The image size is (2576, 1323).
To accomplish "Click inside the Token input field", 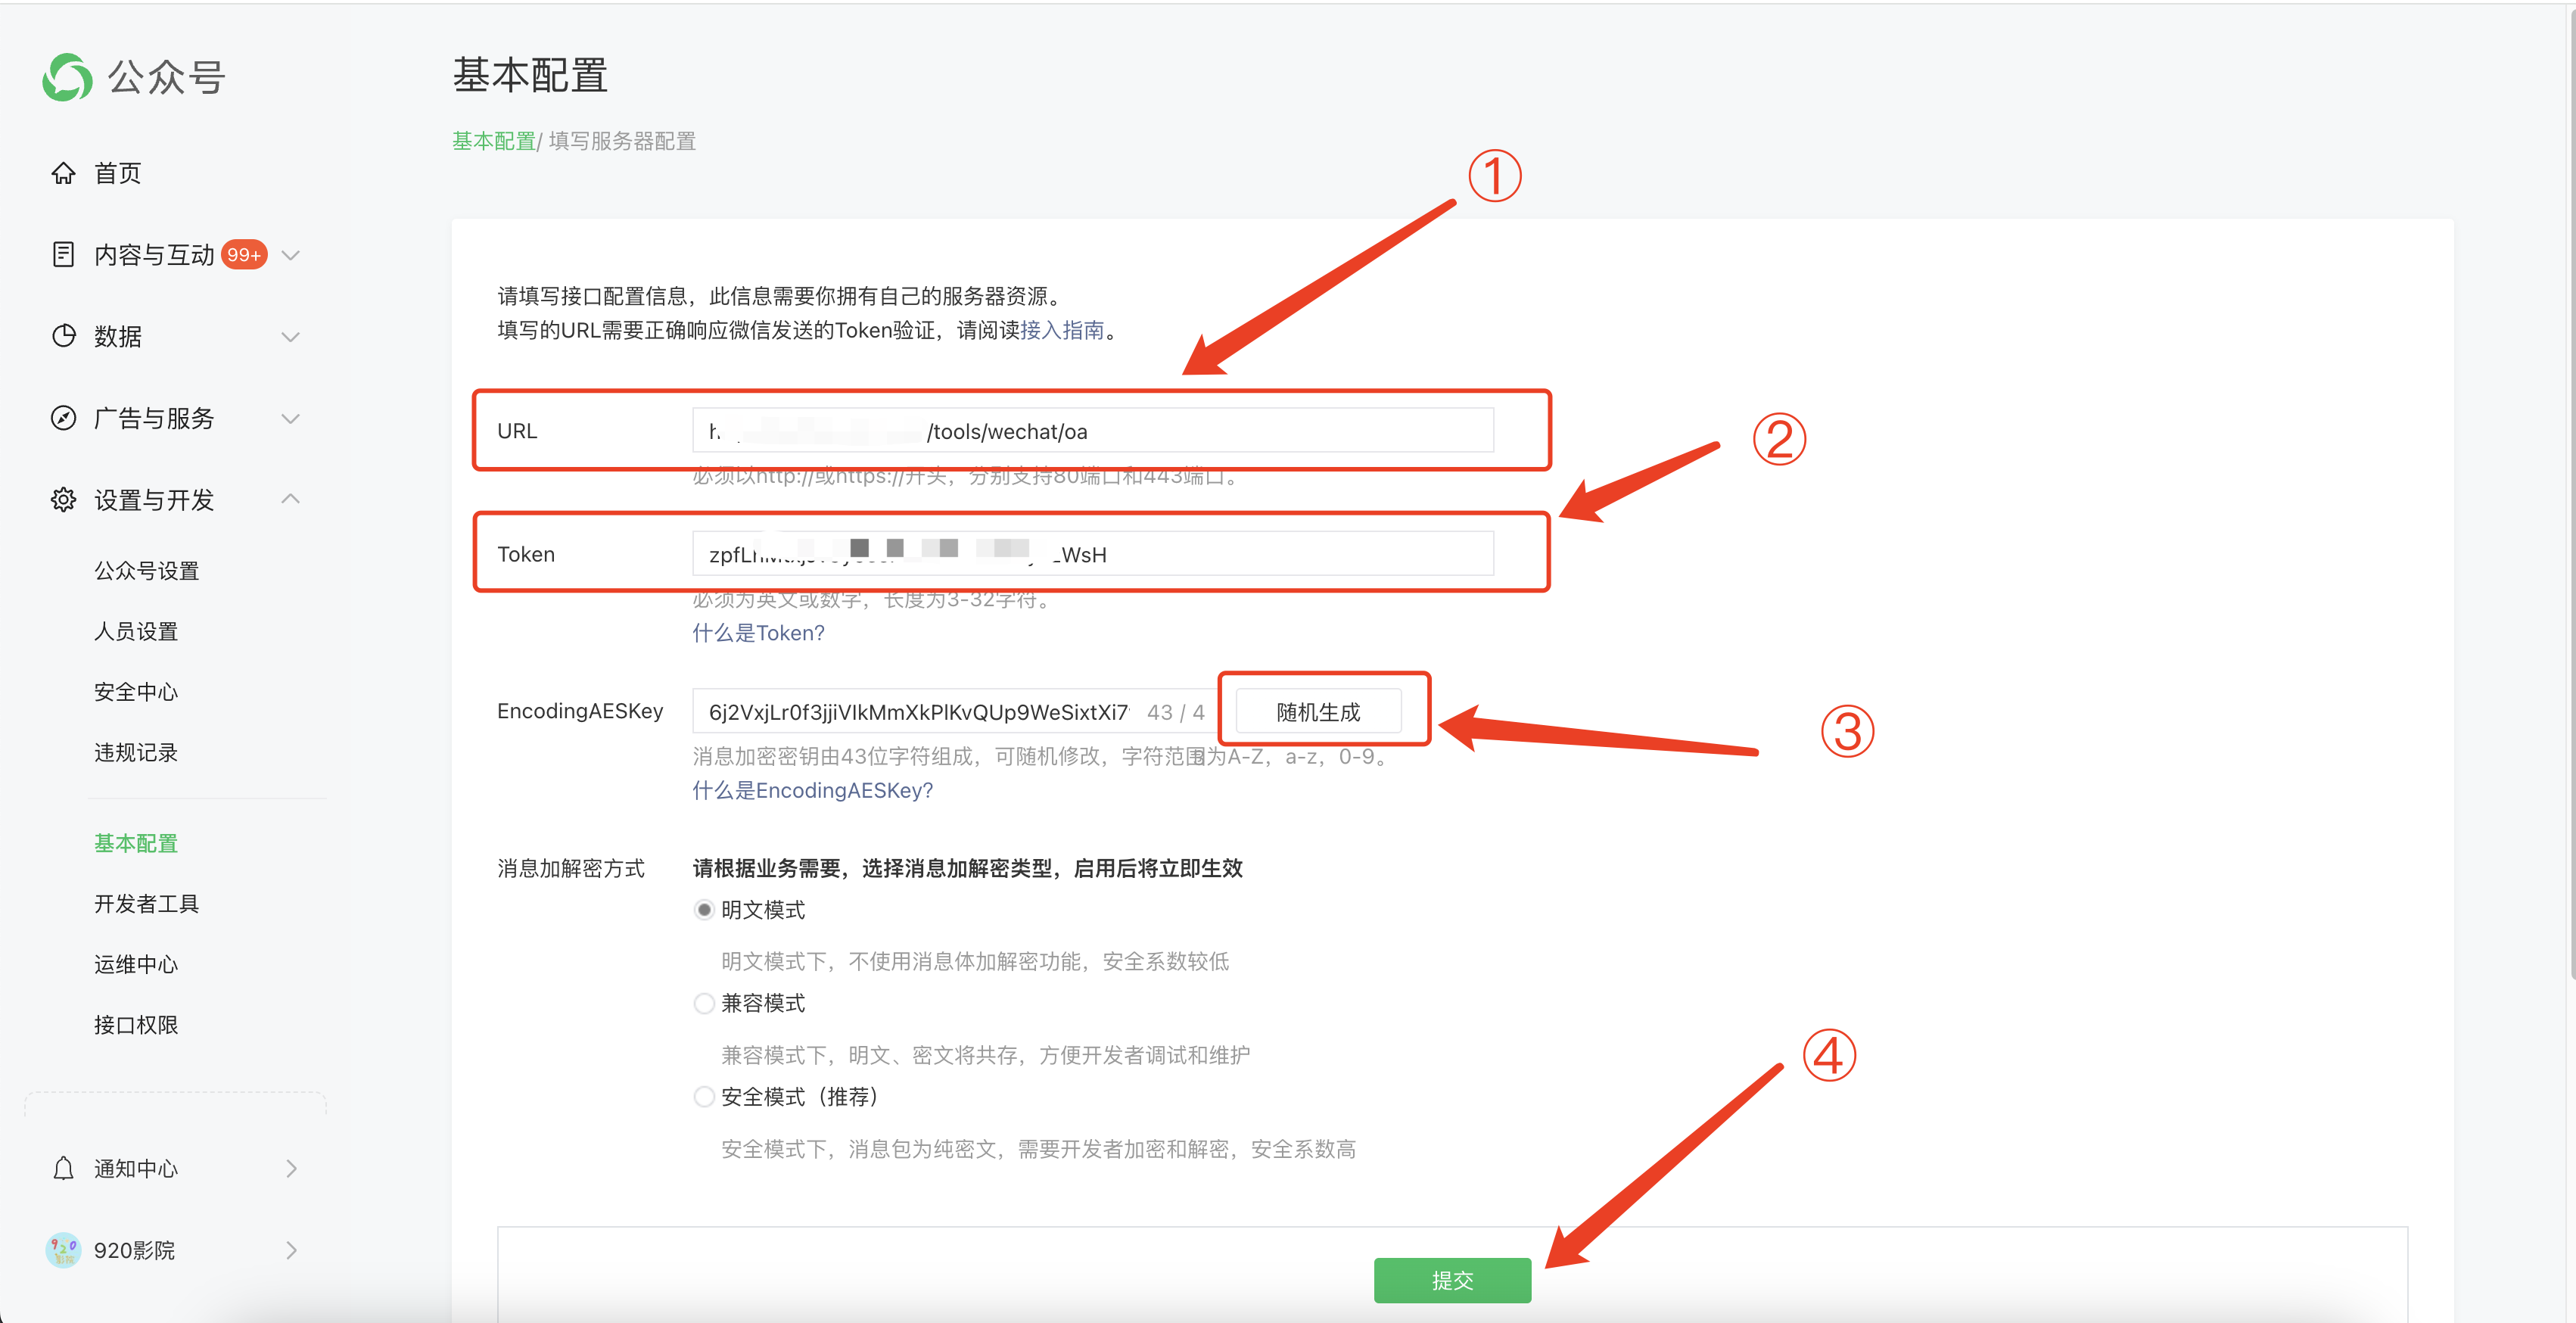I will (1094, 553).
